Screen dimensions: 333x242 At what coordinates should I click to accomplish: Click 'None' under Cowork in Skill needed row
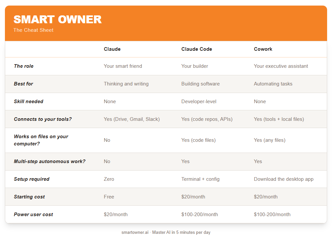pyautogui.click(x=260, y=102)
